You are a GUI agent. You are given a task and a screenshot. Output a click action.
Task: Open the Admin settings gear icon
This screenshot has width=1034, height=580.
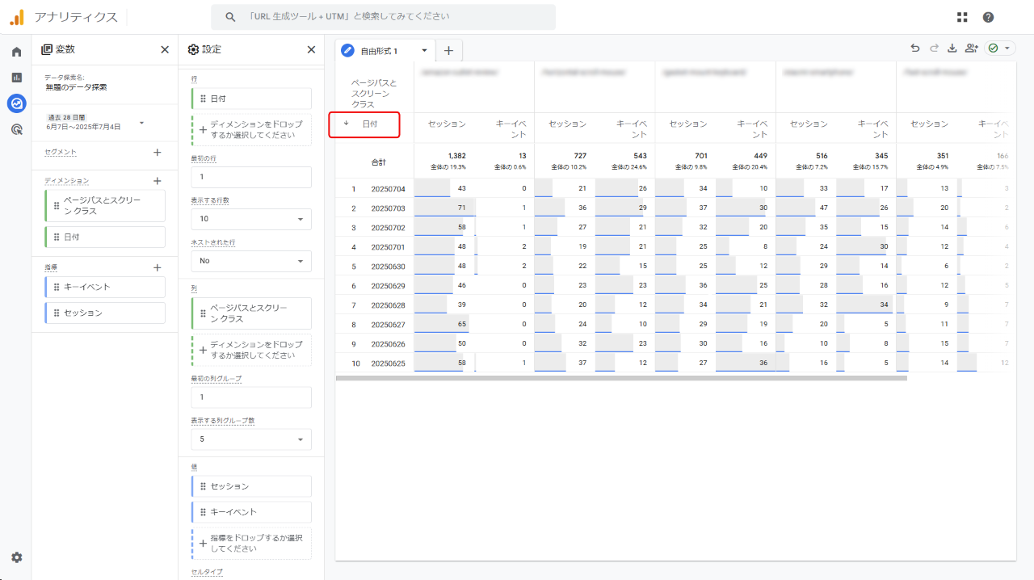[16, 557]
